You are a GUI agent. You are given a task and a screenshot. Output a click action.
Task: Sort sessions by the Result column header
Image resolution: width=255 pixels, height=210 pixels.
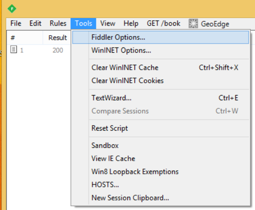tap(57, 38)
